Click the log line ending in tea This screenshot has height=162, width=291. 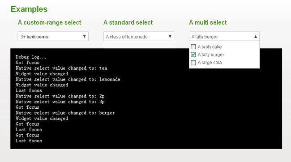(61, 68)
